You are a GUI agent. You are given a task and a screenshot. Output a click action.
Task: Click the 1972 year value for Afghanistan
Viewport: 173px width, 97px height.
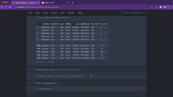(62, 40)
